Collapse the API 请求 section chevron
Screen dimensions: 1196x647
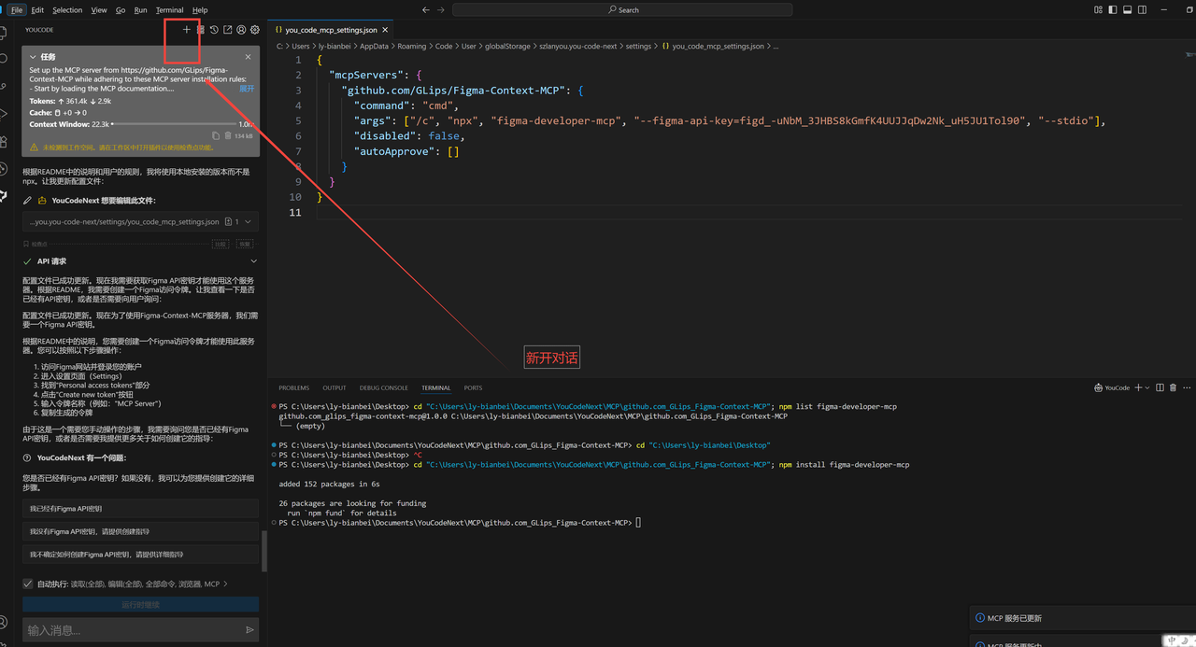tap(253, 261)
